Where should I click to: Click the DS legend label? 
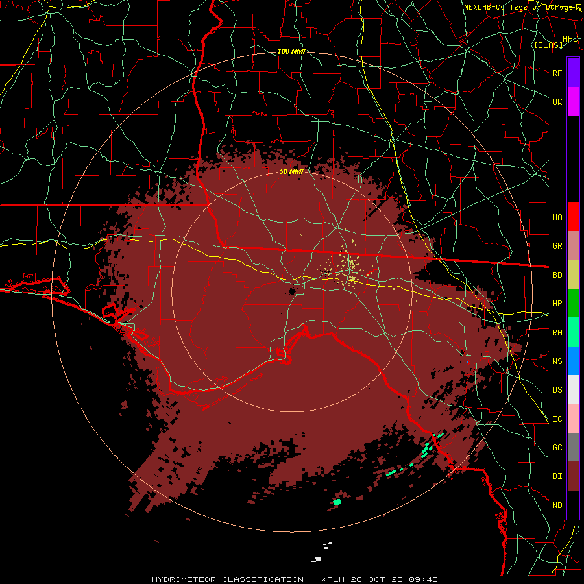[x=557, y=390]
